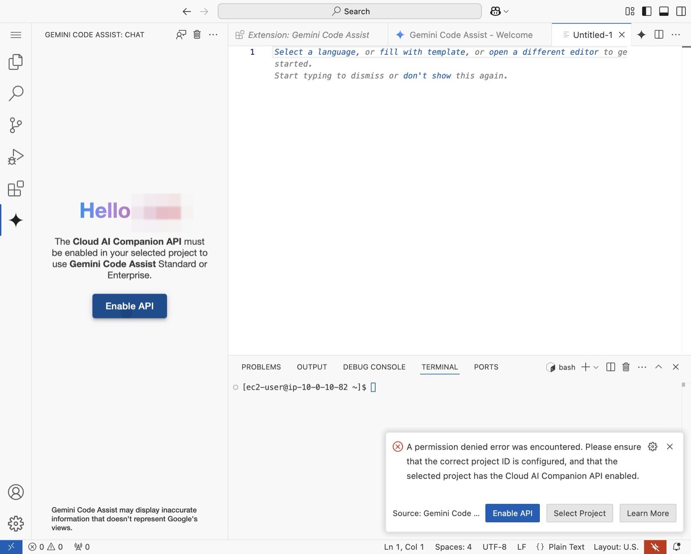Open the Accounts menu
Image resolution: width=691 pixels, height=554 pixels.
[x=16, y=492]
